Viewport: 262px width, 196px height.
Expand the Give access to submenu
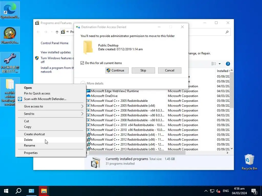tap(51, 106)
